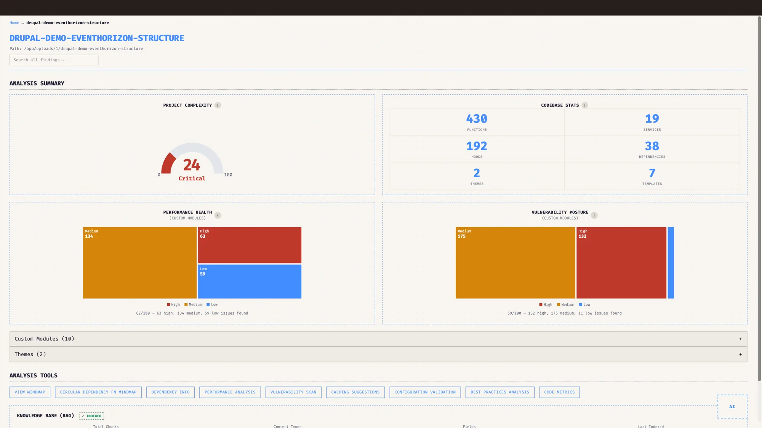The image size is (762, 428).
Task: Open Best Practices Analysis
Action: [499, 392]
